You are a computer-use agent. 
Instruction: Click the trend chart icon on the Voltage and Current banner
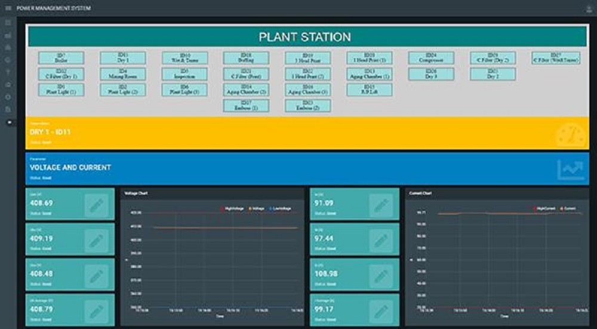coord(570,170)
